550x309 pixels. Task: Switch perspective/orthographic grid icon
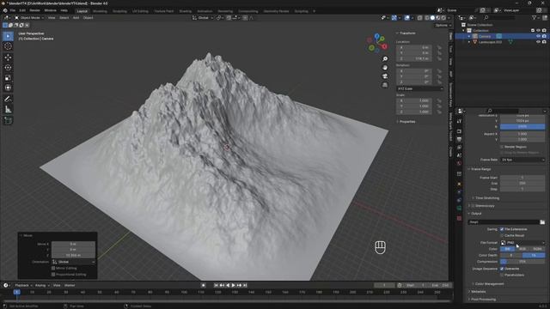[385, 85]
